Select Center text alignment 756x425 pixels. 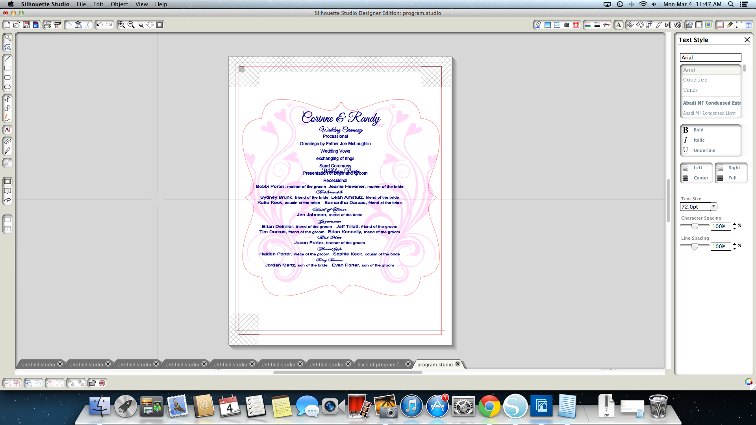click(696, 178)
